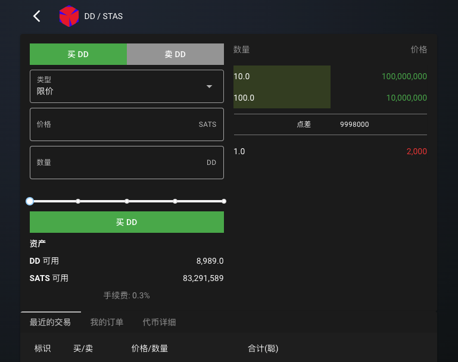Select the 25% point on the slider
Screen dimensions: 458x362
pyautogui.click(x=78, y=201)
